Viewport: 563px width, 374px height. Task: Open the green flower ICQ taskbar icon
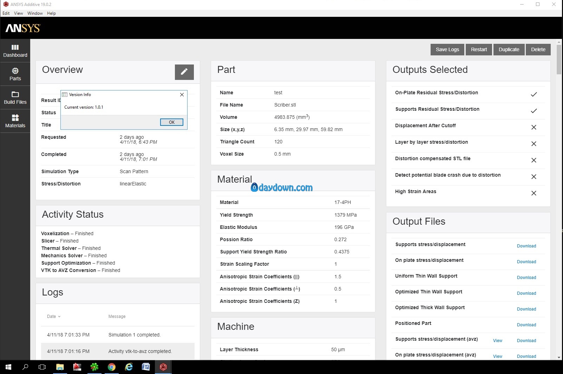[x=94, y=367]
